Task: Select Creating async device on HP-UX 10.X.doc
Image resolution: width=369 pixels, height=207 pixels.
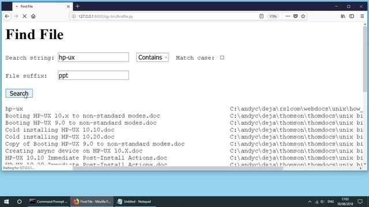Action: click(74, 151)
